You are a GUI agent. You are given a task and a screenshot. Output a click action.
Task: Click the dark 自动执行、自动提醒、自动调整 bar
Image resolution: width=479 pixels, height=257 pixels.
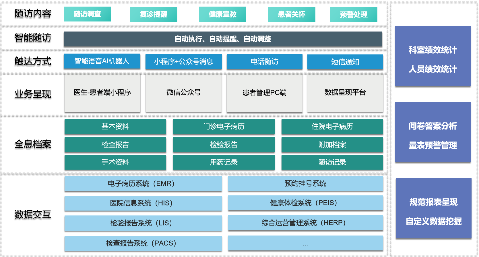click(223, 39)
